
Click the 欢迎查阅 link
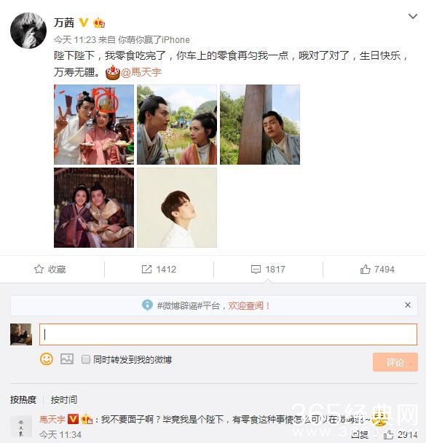pyautogui.click(x=248, y=305)
